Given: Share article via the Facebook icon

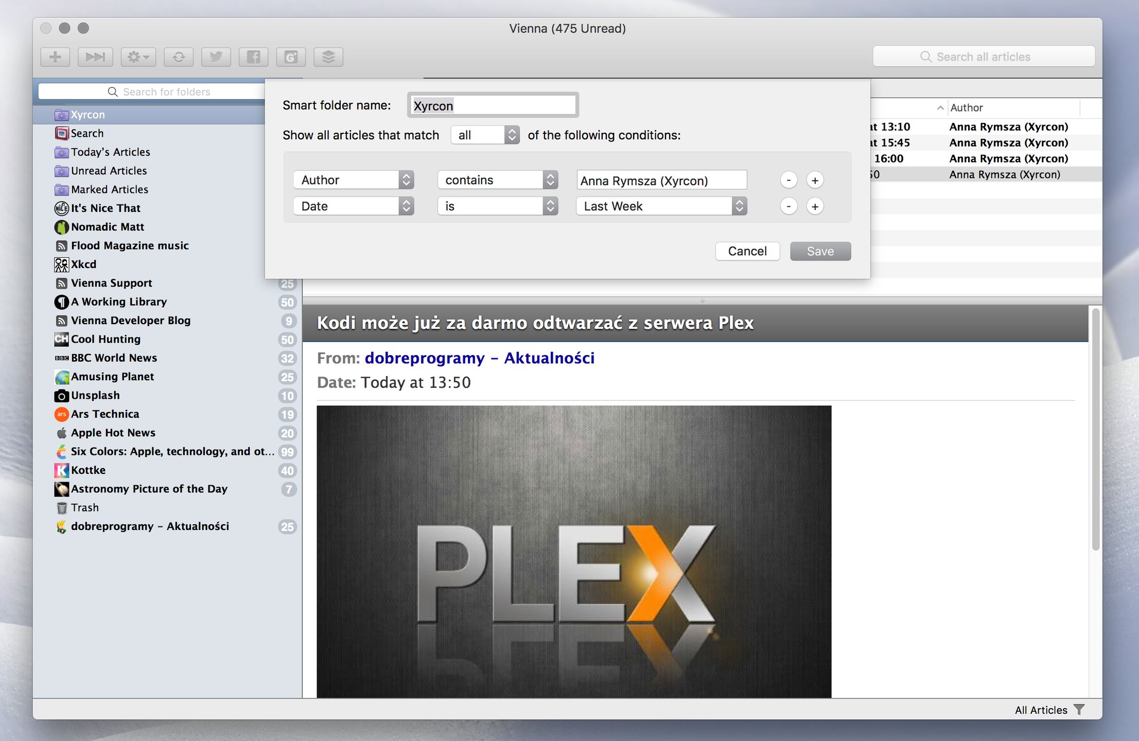Looking at the screenshot, I should coord(254,57).
